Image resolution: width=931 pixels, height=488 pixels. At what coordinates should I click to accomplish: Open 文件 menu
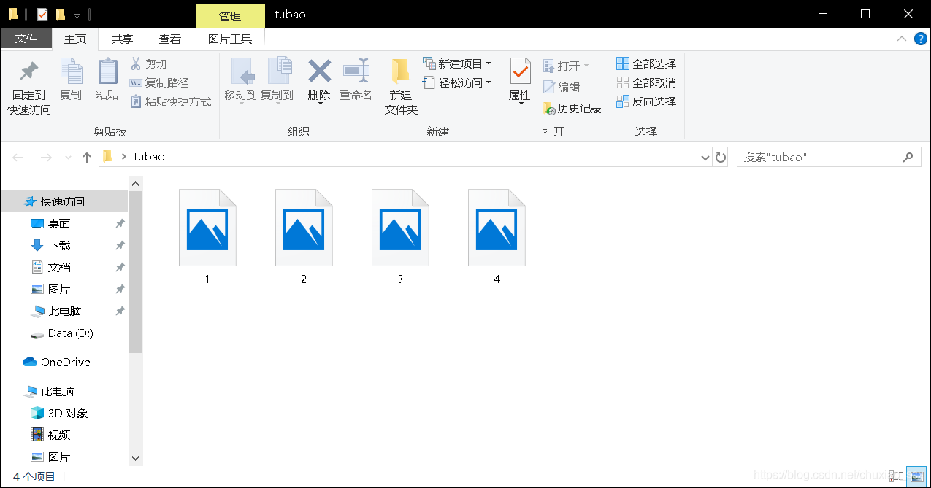[26, 38]
